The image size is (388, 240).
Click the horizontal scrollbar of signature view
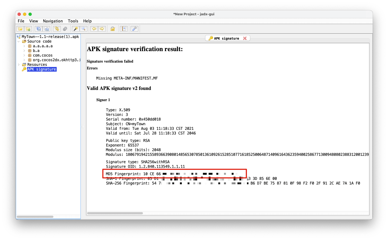[x=115, y=213]
